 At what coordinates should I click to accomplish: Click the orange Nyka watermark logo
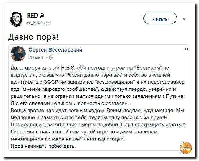186,148
